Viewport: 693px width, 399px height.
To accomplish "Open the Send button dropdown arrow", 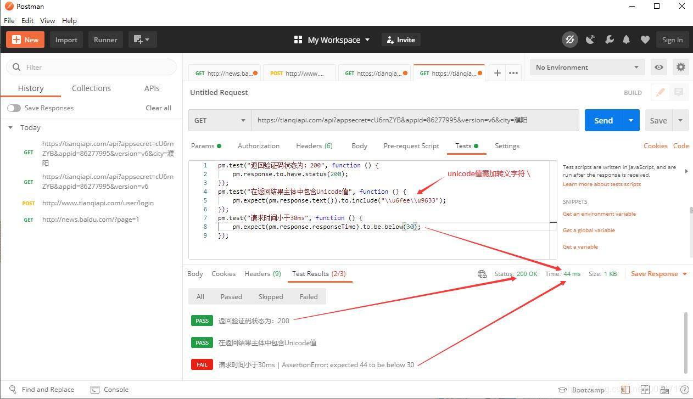I will pos(631,120).
